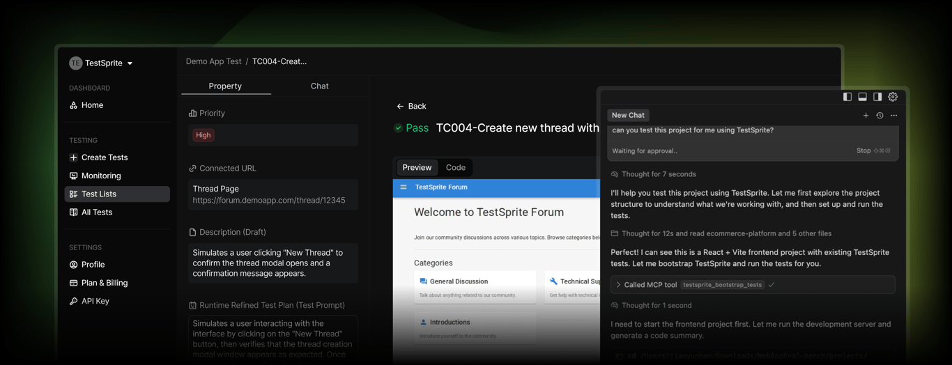Open chat history clock icon
This screenshot has width=952, height=365.
(x=880, y=116)
